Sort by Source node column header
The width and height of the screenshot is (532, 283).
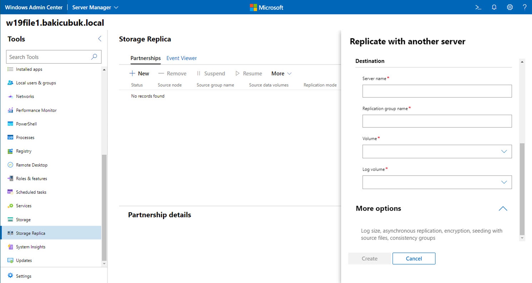[170, 85]
